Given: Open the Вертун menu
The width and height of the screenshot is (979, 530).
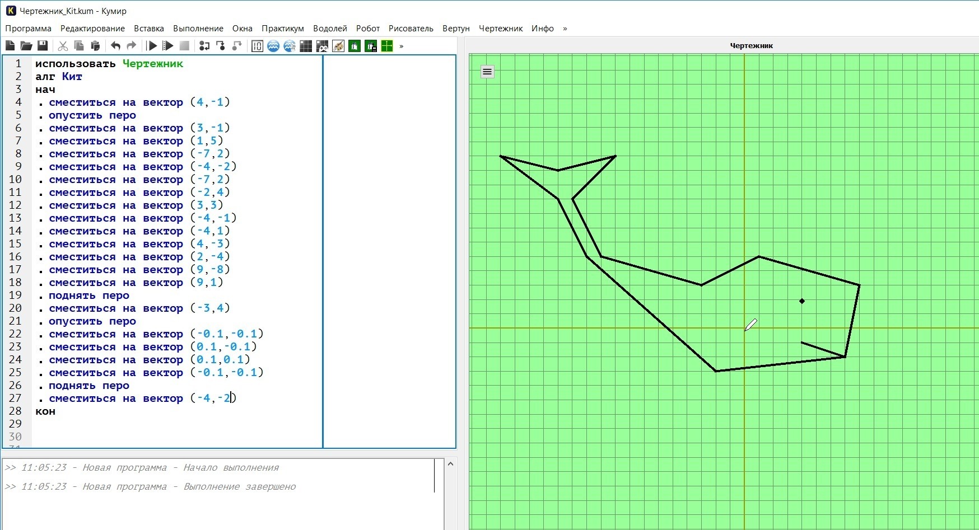Looking at the screenshot, I should (456, 29).
